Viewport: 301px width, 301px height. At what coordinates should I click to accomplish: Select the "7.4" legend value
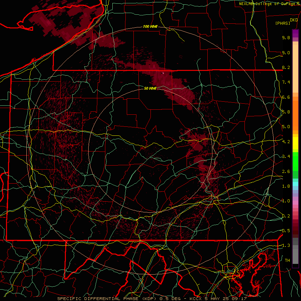286,82
